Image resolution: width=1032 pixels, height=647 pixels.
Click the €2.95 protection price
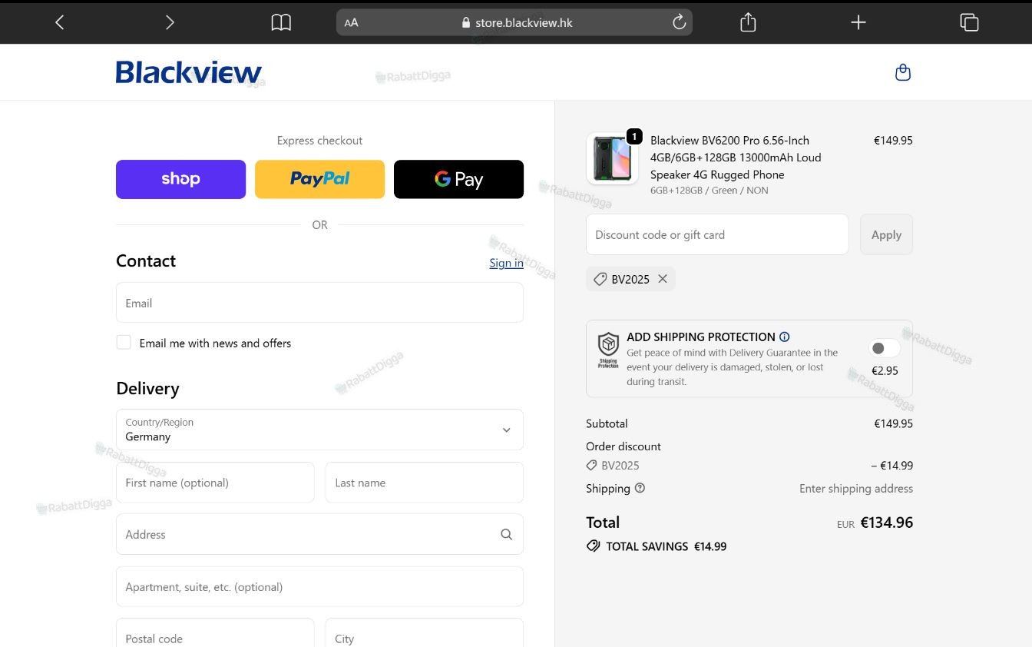885,370
